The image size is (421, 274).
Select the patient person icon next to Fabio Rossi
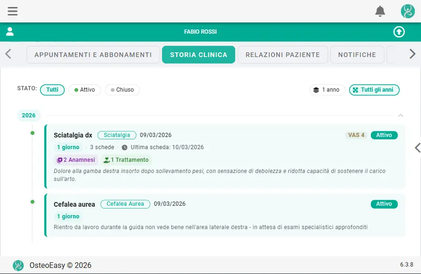pos(10,32)
